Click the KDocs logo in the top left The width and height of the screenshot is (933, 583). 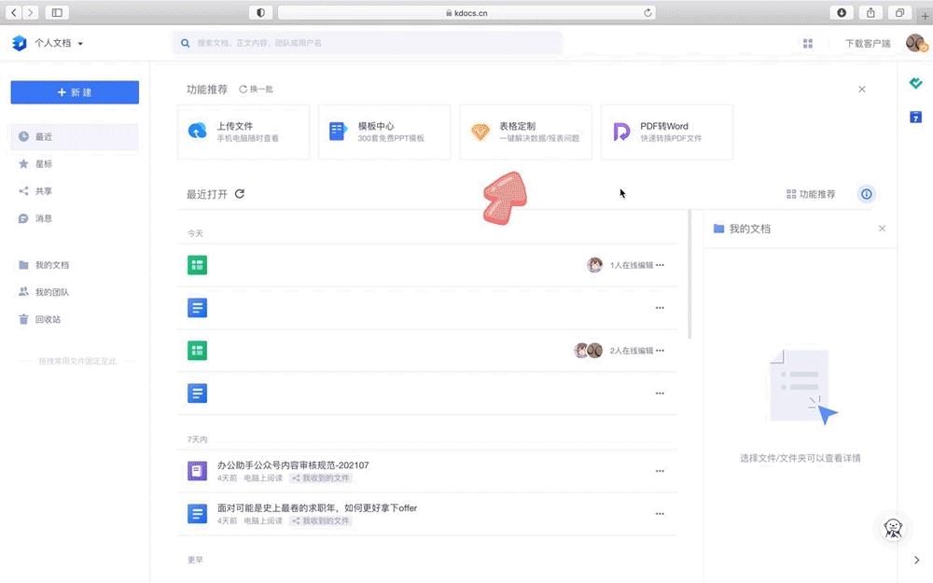[19, 43]
